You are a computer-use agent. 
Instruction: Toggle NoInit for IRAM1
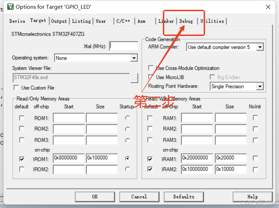[x=256, y=158]
